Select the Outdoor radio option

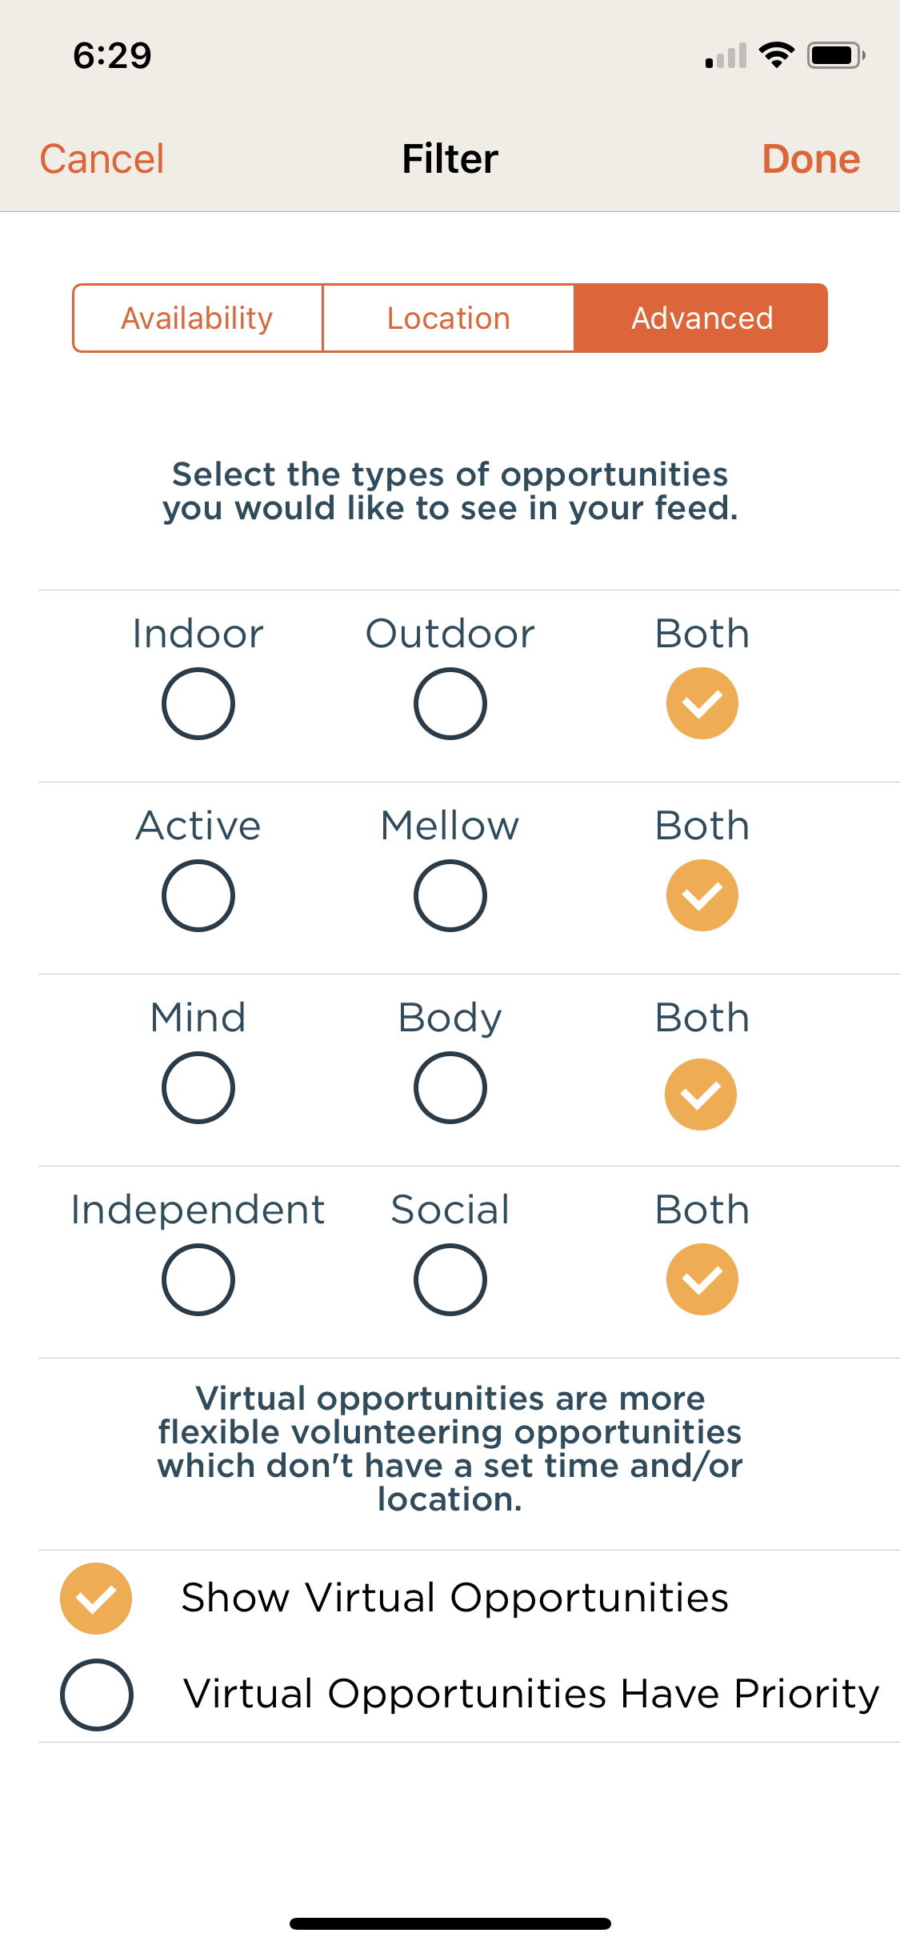pyautogui.click(x=450, y=704)
